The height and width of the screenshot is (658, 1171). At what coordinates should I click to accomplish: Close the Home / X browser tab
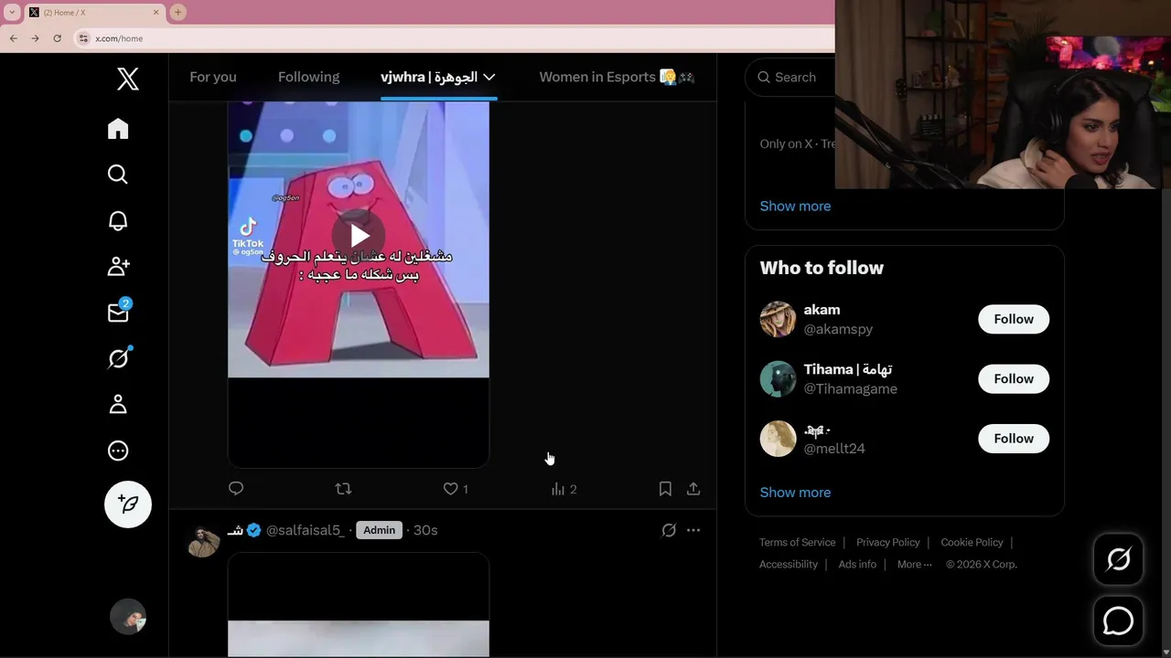pyautogui.click(x=156, y=12)
